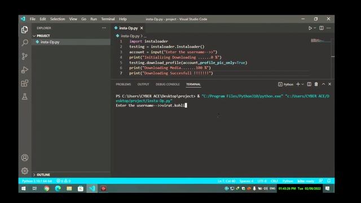Open the Accounts menu icon

pos(25,158)
